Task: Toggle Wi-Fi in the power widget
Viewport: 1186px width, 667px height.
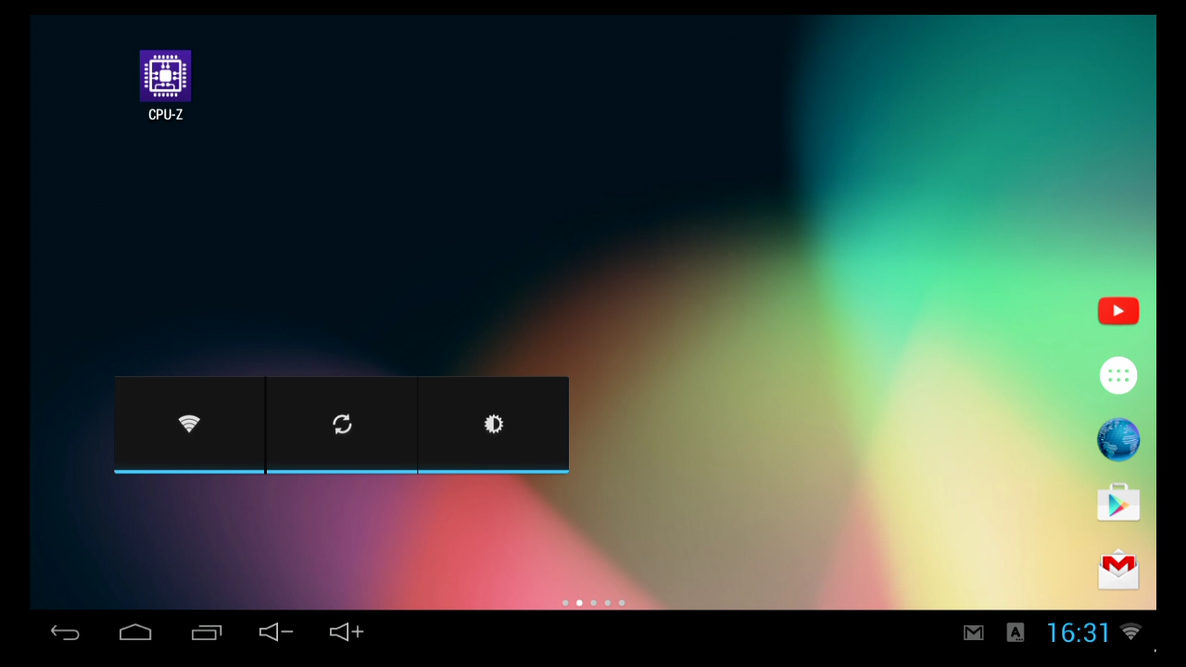Action: (189, 424)
